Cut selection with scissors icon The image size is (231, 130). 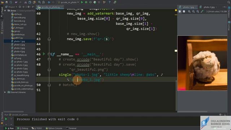pyautogui.click(x=26, y=2)
